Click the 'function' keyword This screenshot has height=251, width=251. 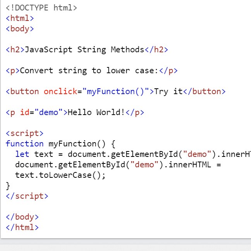click(x=25, y=144)
